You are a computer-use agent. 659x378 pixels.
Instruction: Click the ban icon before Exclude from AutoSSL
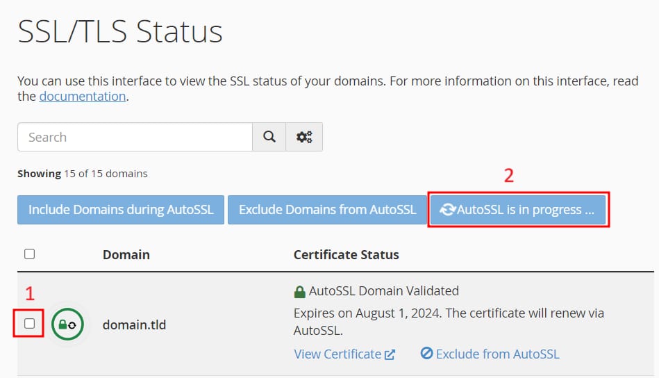click(x=427, y=354)
